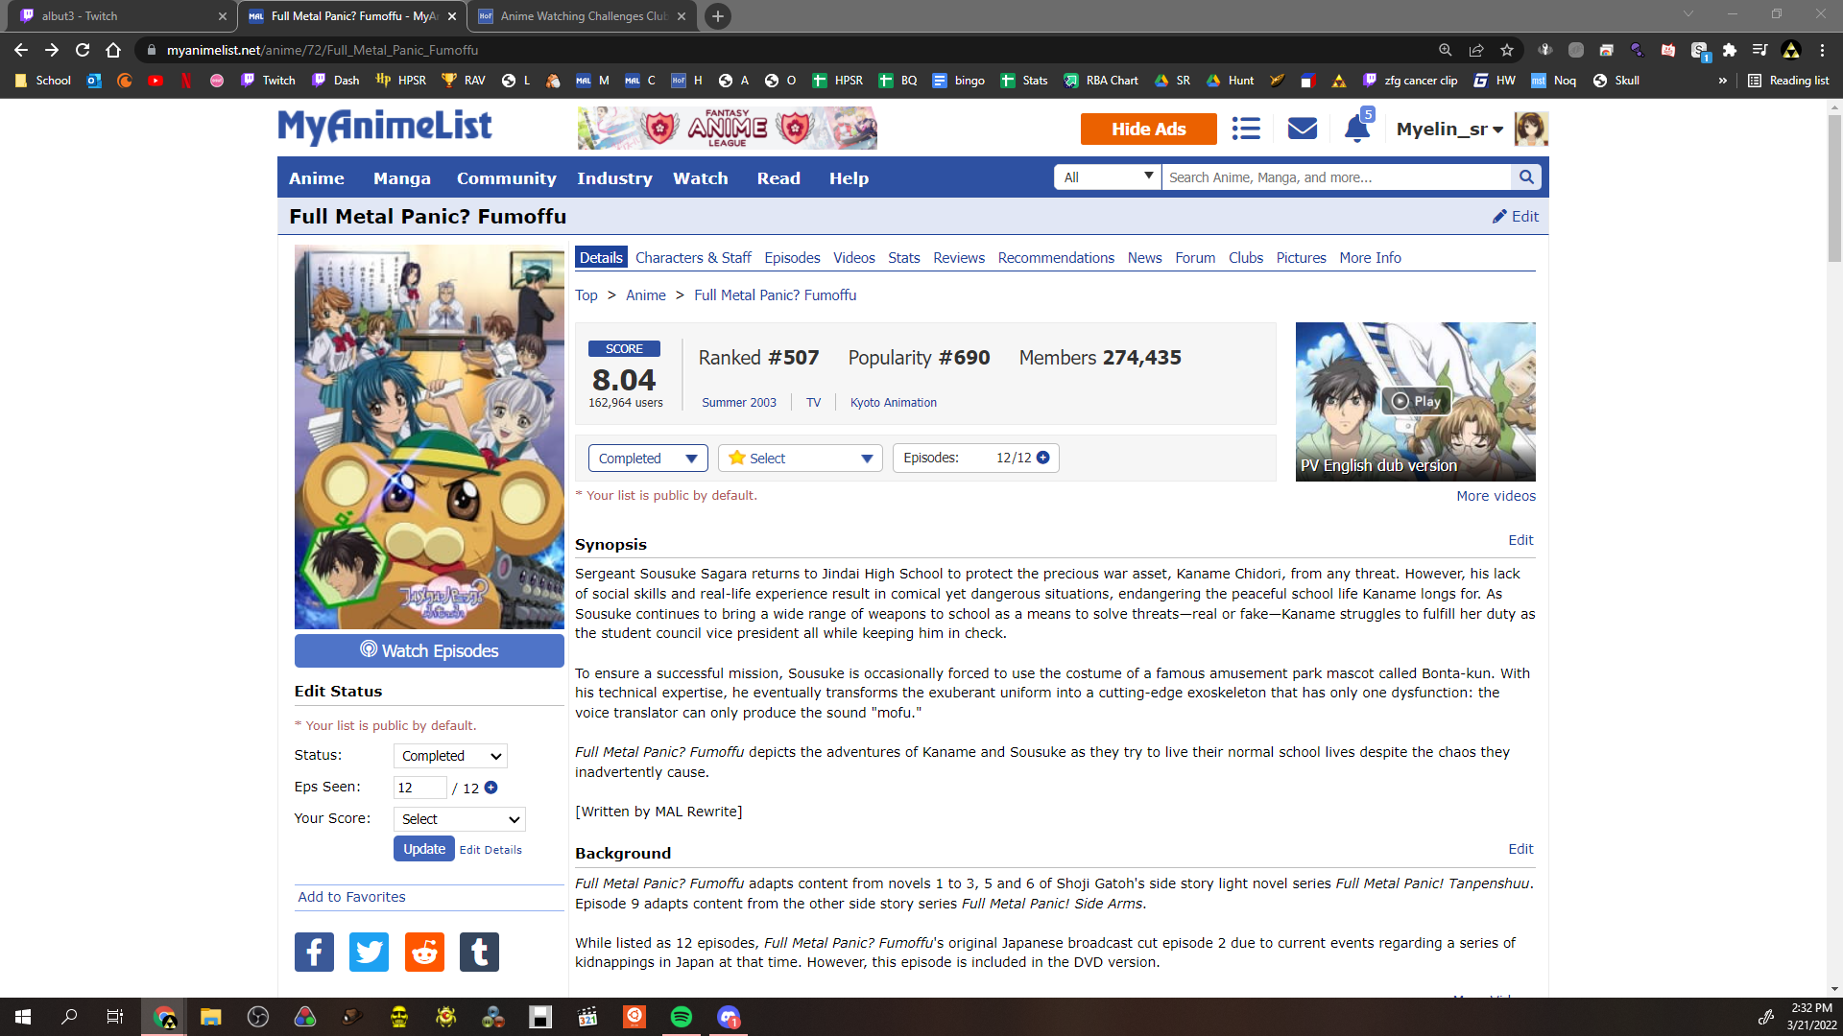Screen dimensions: 1843x1036
Task: Open the messages envelope icon
Action: tap(1302, 129)
